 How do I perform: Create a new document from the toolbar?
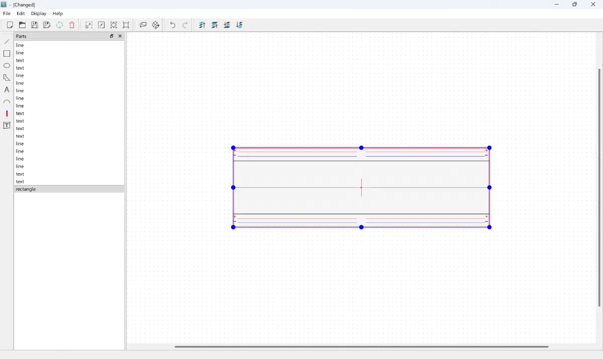pyautogui.click(x=10, y=25)
